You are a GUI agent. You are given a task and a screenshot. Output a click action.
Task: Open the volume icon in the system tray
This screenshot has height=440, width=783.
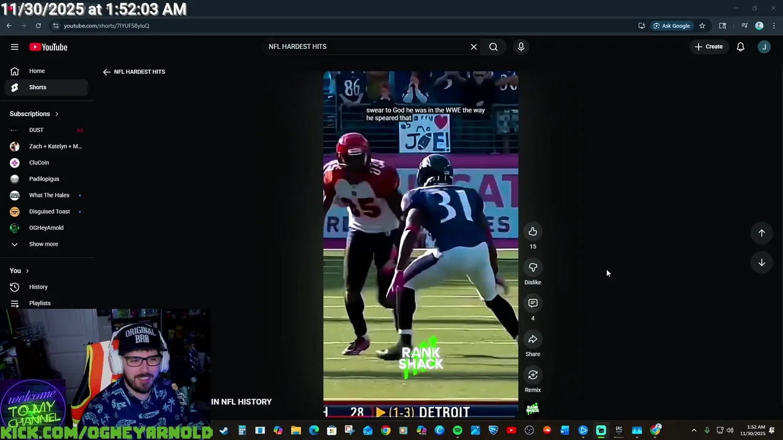click(730, 431)
